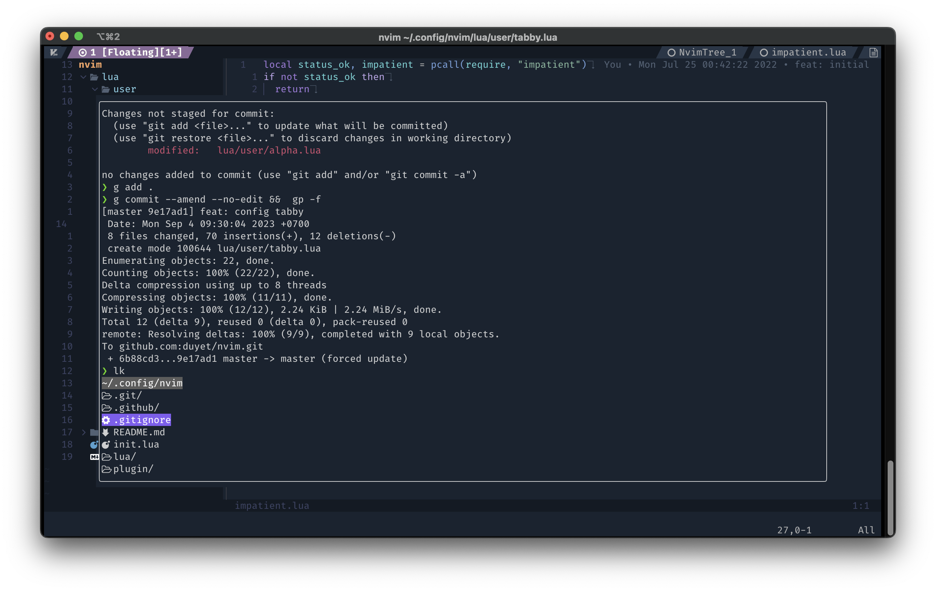Collapse the lua folder chevron
936x591 pixels.
click(84, 77)
